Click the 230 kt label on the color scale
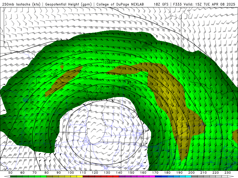The image size is (238, 178). point(228,173)
